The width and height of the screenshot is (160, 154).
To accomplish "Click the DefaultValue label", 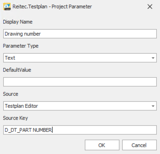I will pos(17,70).
